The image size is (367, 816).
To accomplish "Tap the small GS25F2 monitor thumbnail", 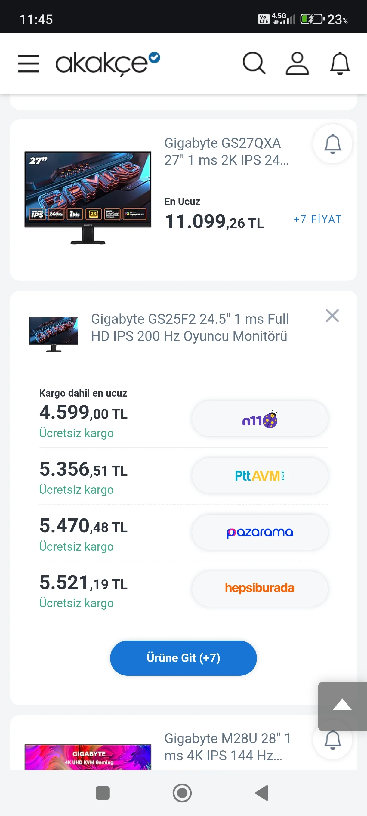I will pyautogui.click(x=54, y=334).
